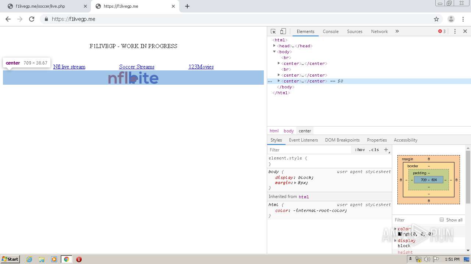Expand the second center element
The height and width of the screenshot is (264, 471).
[x=279, y=75]
